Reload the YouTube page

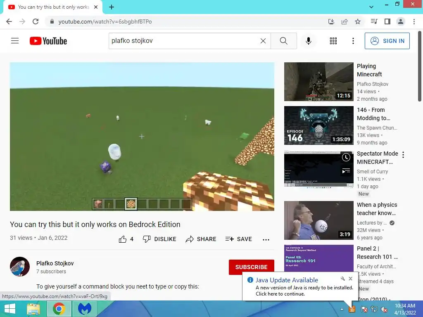pos(36,21)
